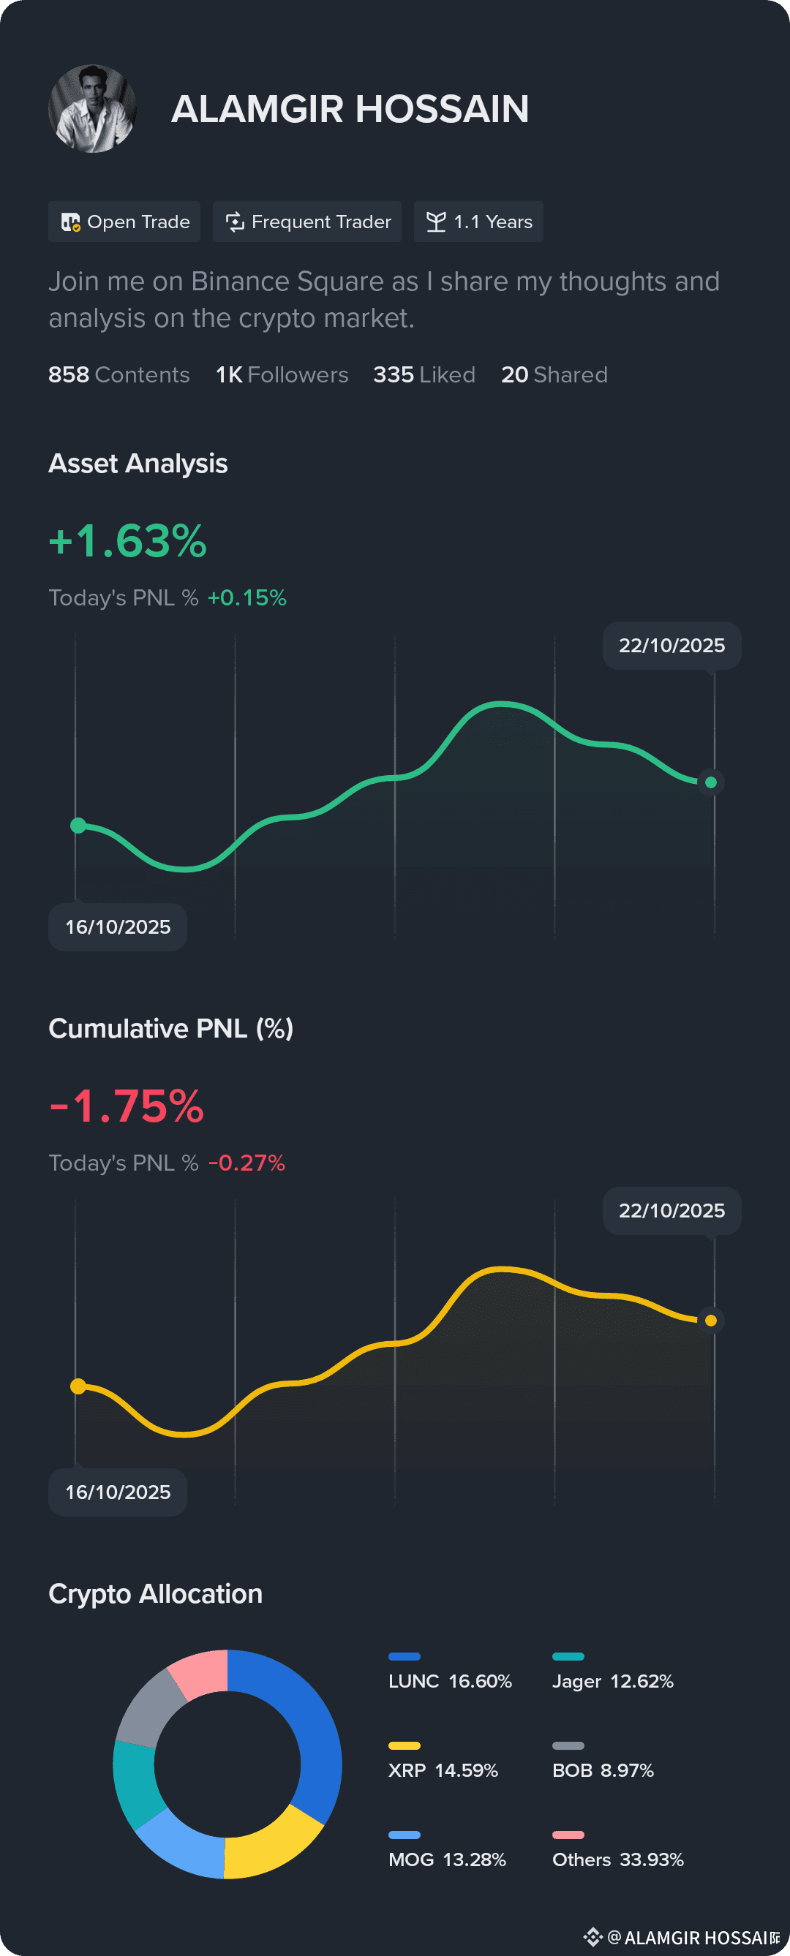Click the 1.1 Years sprout icon
Viewport: 790px width, 1956px height.
pos(436,222)
